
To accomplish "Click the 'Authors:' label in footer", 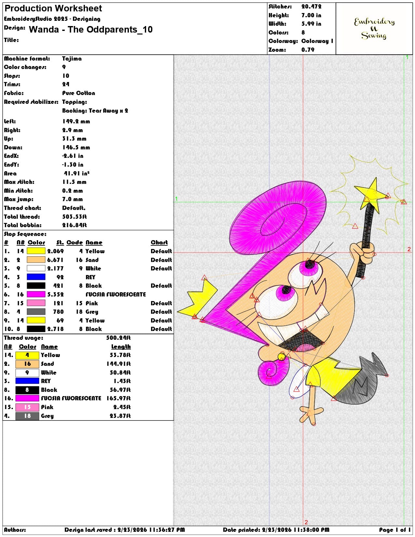I will pos(15,530).
